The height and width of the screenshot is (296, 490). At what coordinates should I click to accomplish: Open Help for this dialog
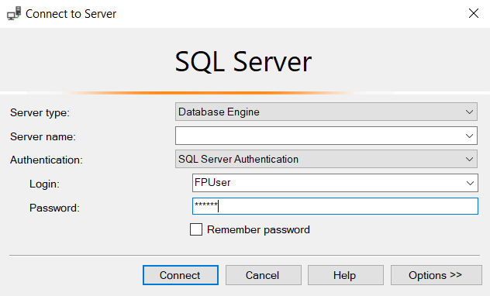pos(345,275)
